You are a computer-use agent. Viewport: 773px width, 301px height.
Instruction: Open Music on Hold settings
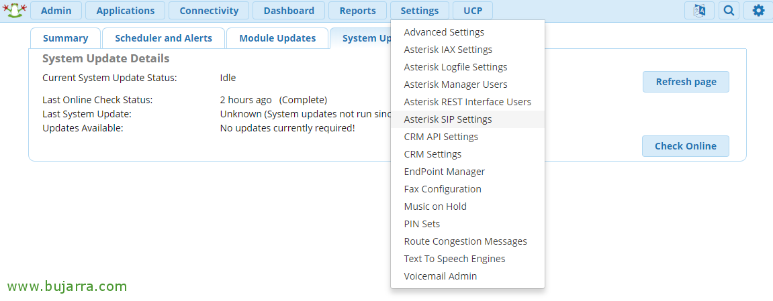[467, 206]
